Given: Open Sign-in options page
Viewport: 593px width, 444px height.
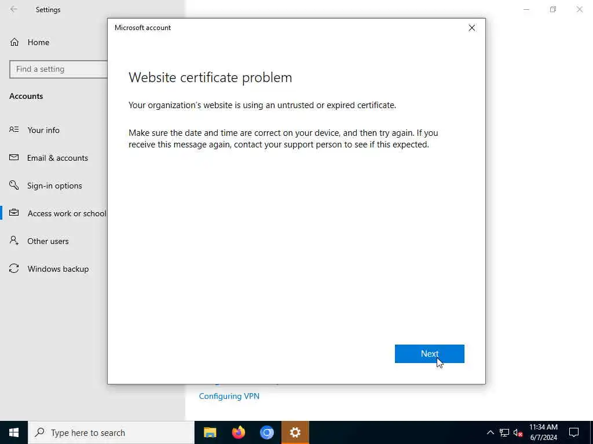Looking at the screenshot, I should coord(54,186).
